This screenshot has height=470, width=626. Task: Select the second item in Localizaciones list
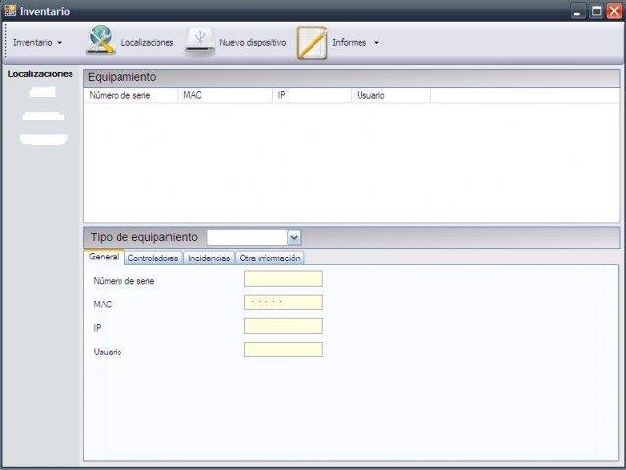point(43,117)
